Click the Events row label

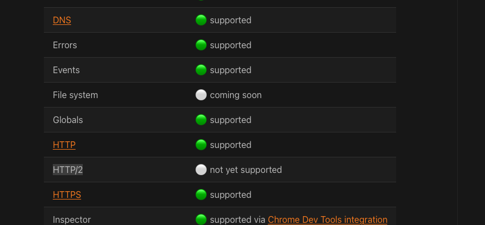tap(66, 70)
